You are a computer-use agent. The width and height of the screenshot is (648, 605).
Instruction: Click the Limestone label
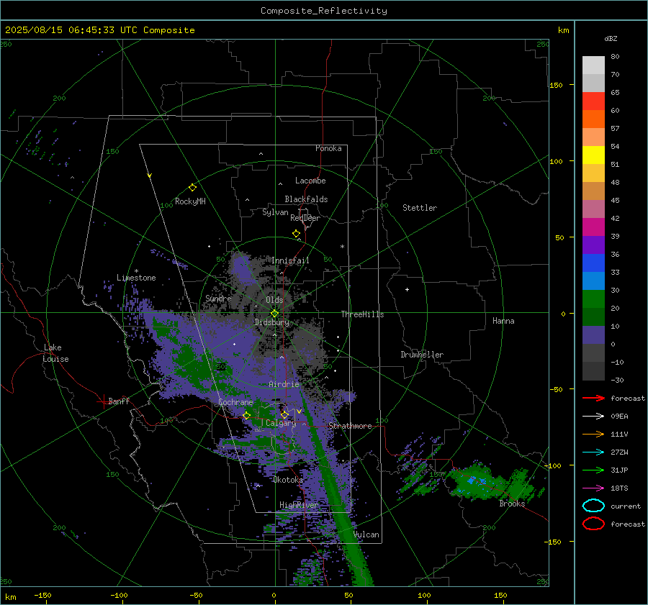pyautogui.click(x=136, y=278)
